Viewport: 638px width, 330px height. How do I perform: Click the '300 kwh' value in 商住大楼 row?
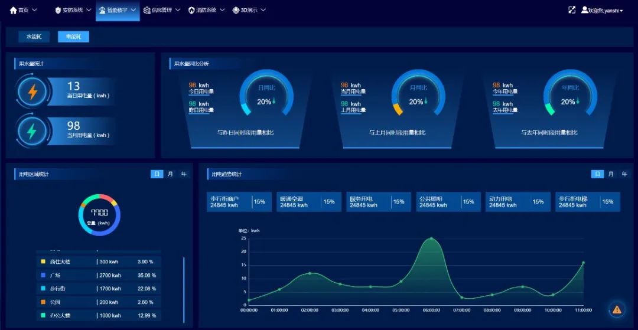109,262
